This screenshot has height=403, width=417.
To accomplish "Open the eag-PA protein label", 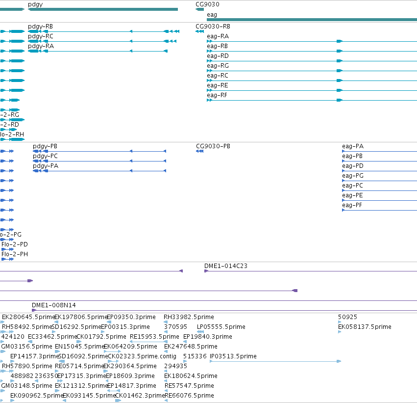I will 353,146.
